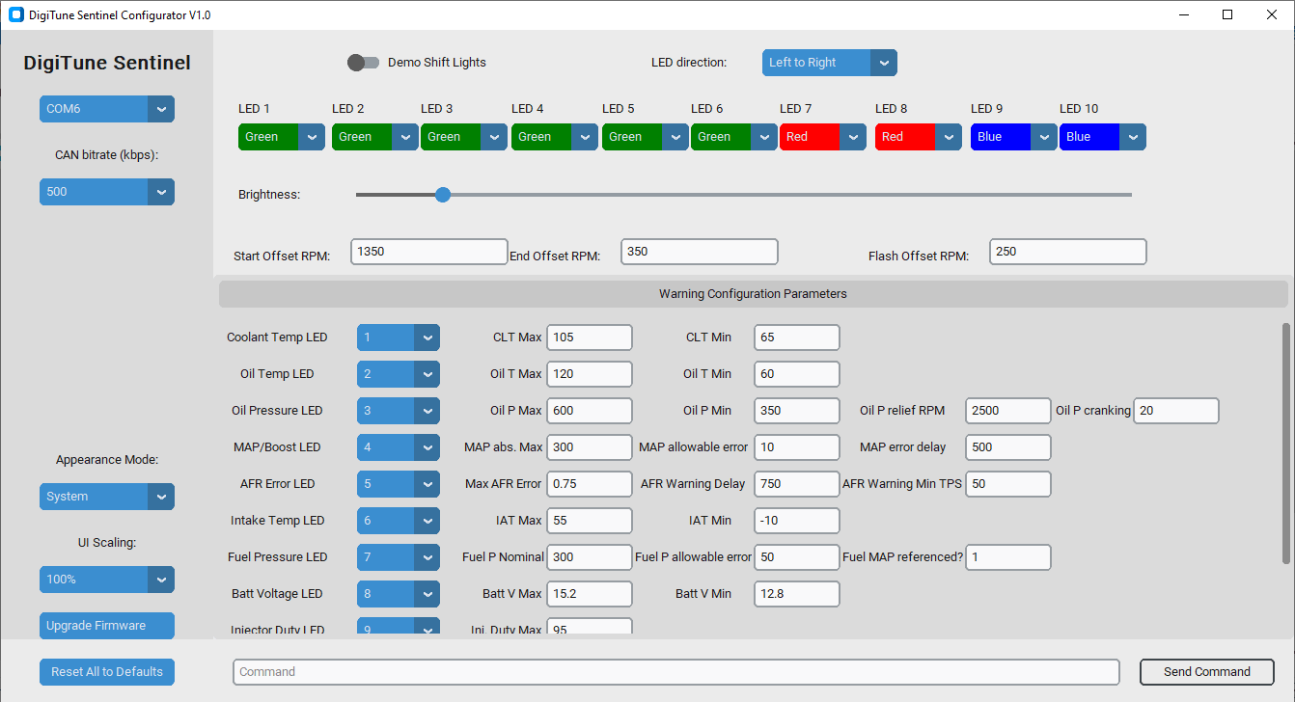Open the LED 2 color dropdown
The height and width of the screenshot is (702, 1295).
tap(375, 137)
